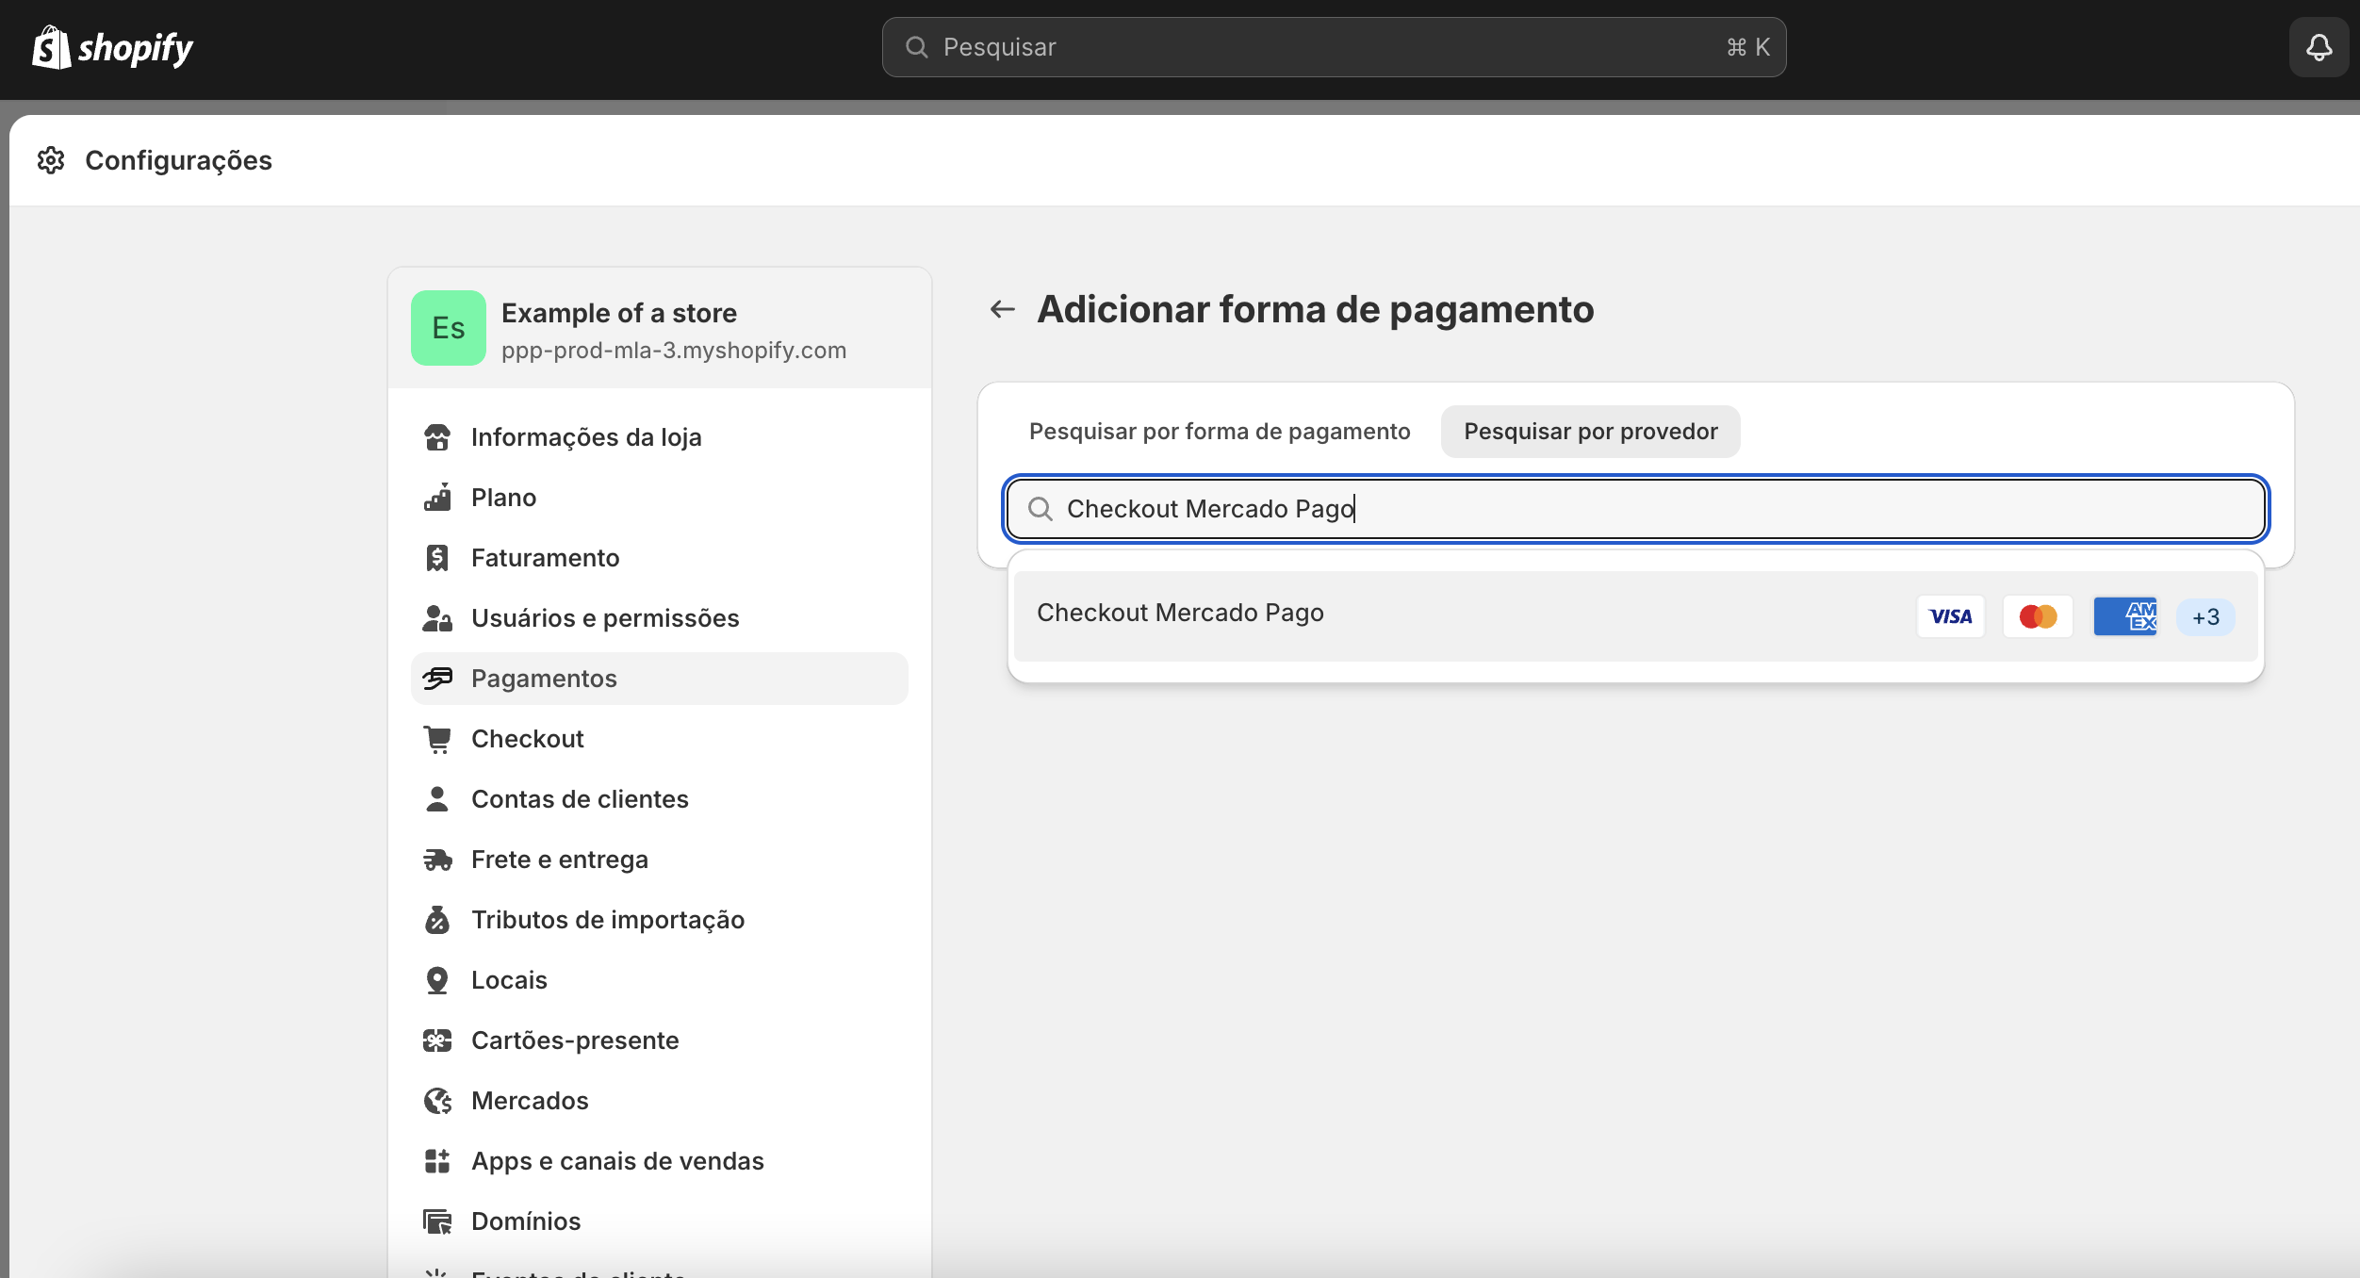Click the Es store avatar
Viewport: 2360px width, 1278px height.
pos(449,328)
